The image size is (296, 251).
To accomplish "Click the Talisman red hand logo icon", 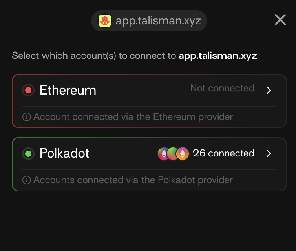I will (x=104, y=21).
